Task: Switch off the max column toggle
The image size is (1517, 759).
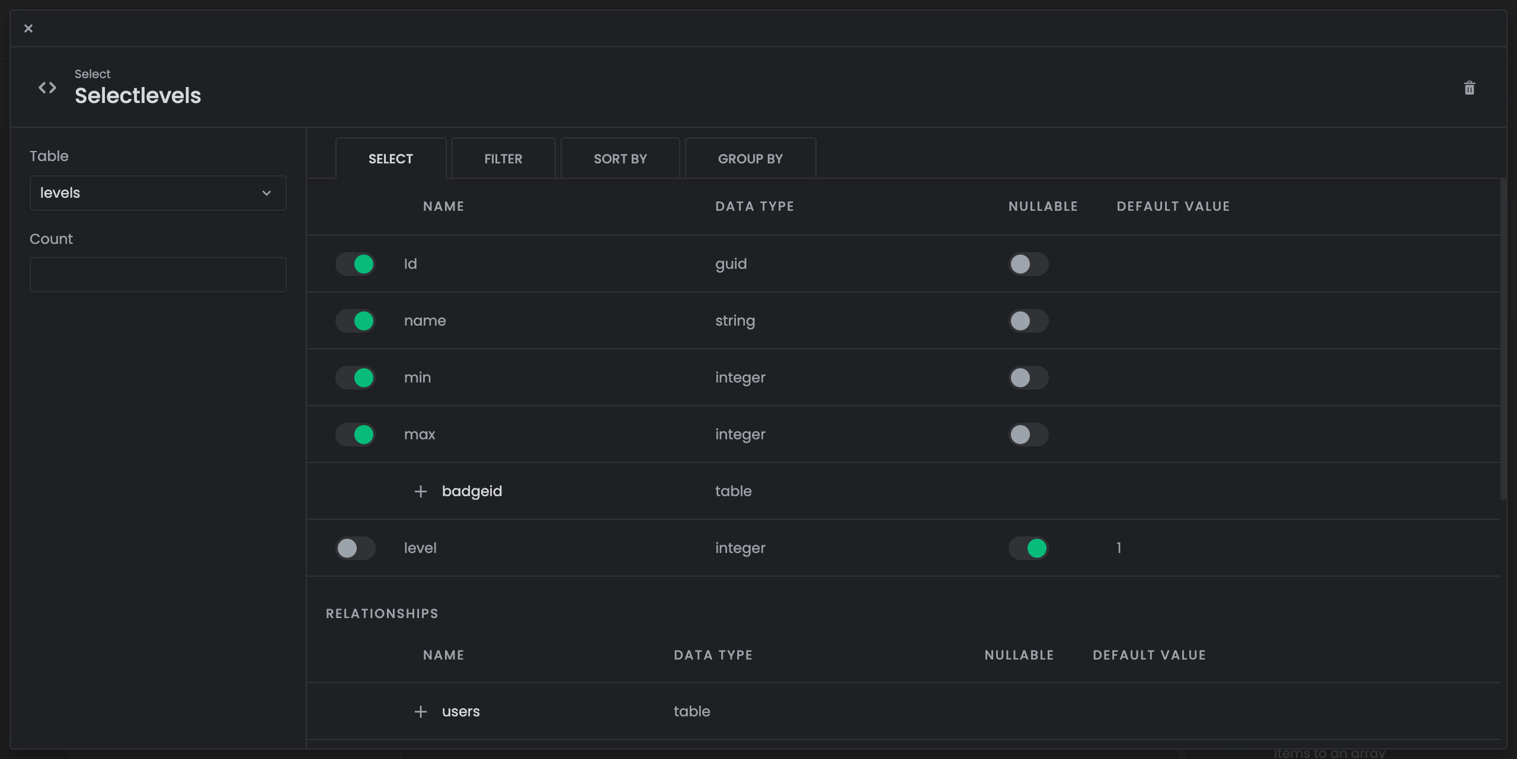Action: point(356,435)
